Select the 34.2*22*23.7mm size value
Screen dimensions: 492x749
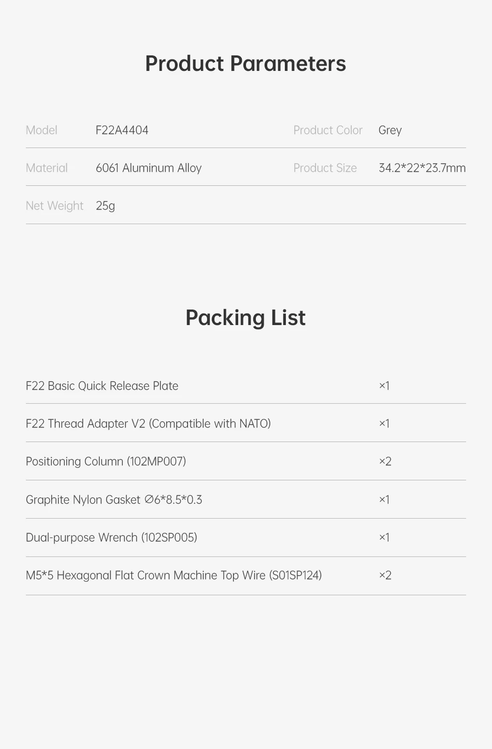pos(422,168)
